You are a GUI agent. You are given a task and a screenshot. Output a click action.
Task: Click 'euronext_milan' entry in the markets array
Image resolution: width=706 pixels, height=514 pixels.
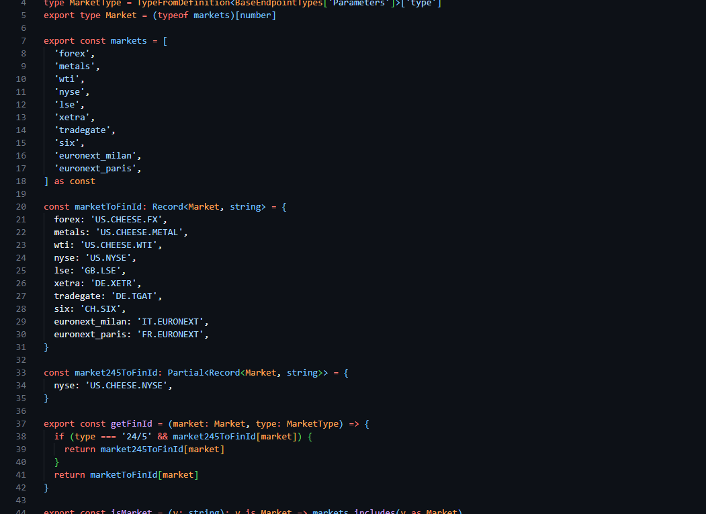click(x=95, y=155)
